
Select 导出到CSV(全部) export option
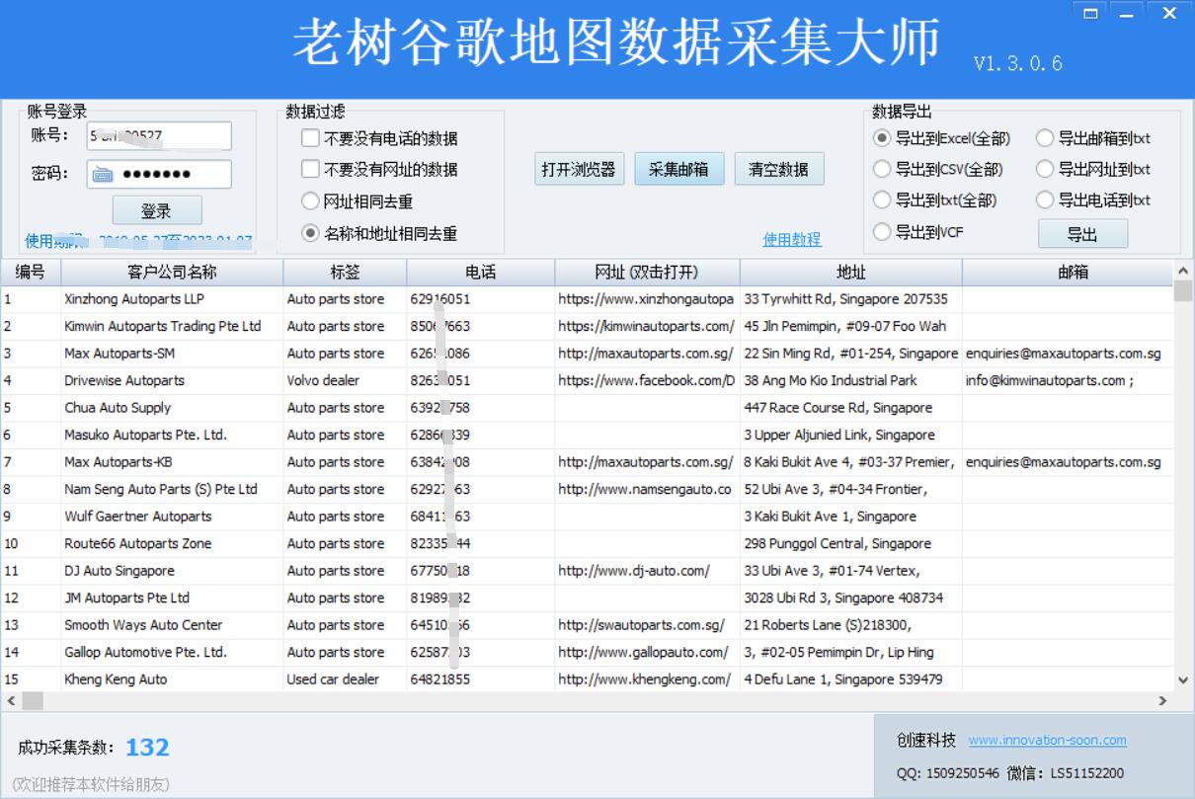coord(882,169)
